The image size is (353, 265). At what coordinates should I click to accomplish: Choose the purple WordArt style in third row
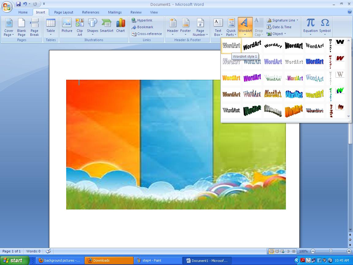(x=252, y=78)
